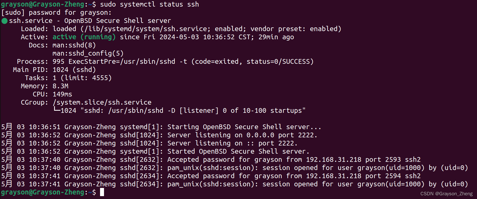Screen dimensions: 477x199
Task: Click the 'Starting OpenBSD Secure Shell server...' log line
Action: click(161, 127)
